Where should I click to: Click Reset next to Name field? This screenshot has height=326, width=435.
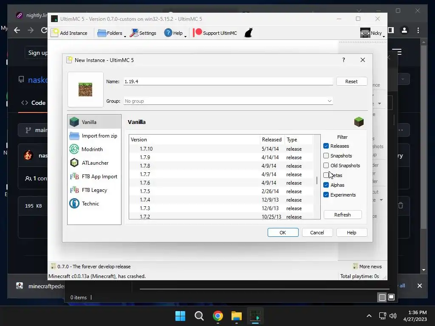coord(351,81)
